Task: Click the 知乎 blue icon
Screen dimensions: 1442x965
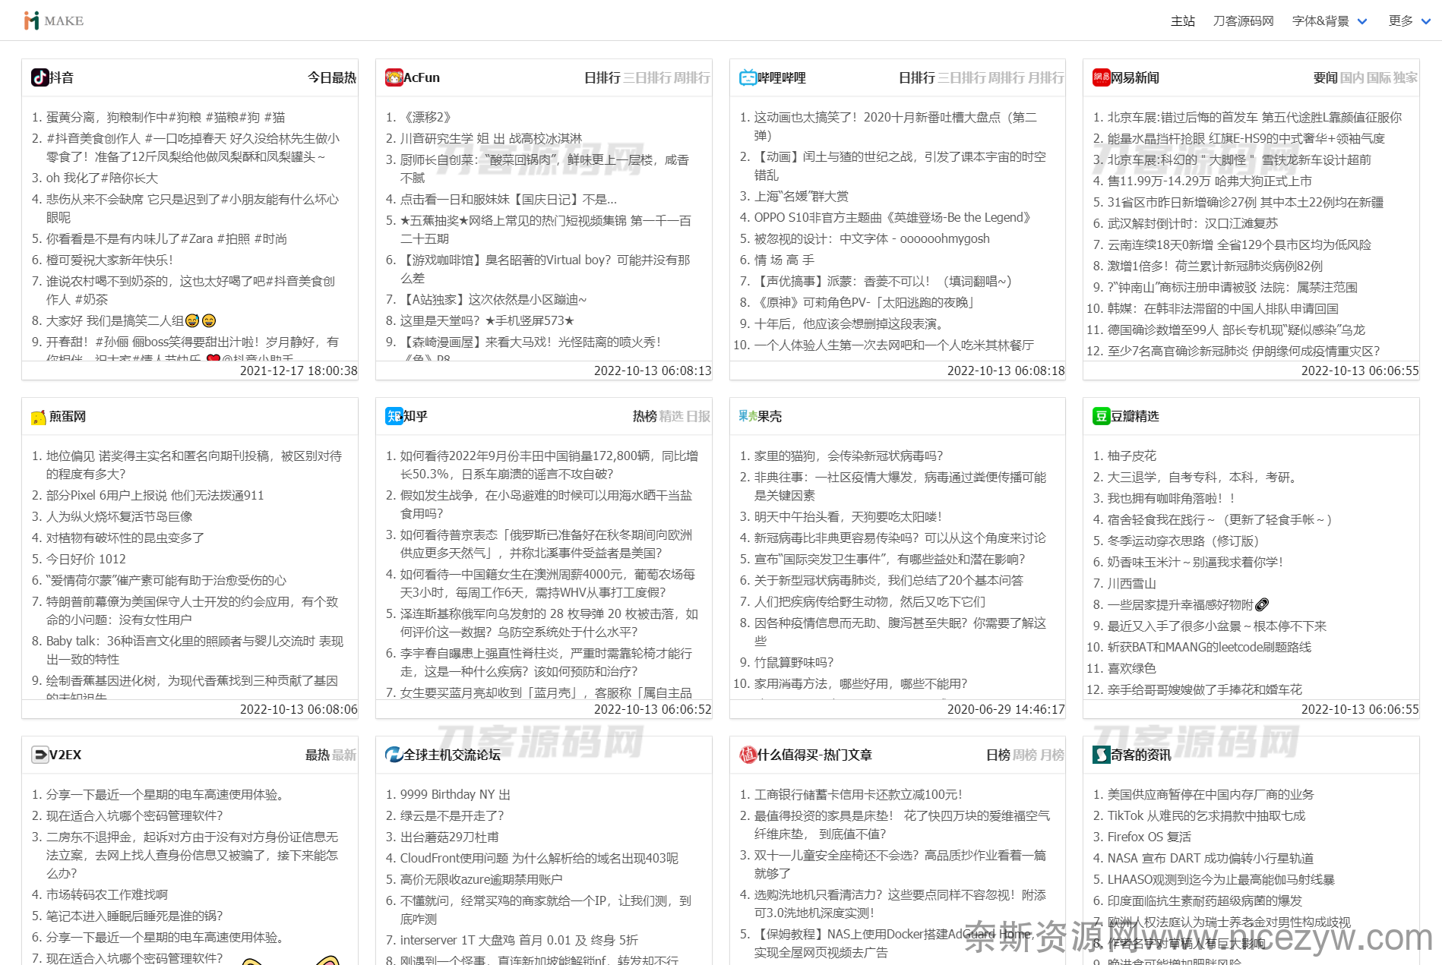Action: pos(394,416)
